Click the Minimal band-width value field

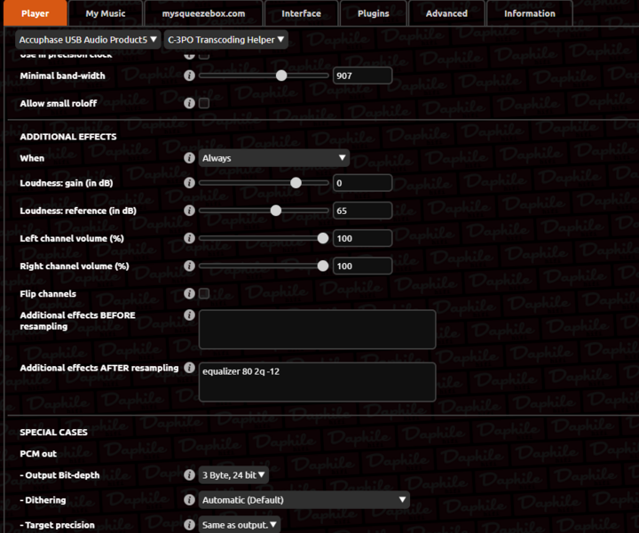click(362, 76)
